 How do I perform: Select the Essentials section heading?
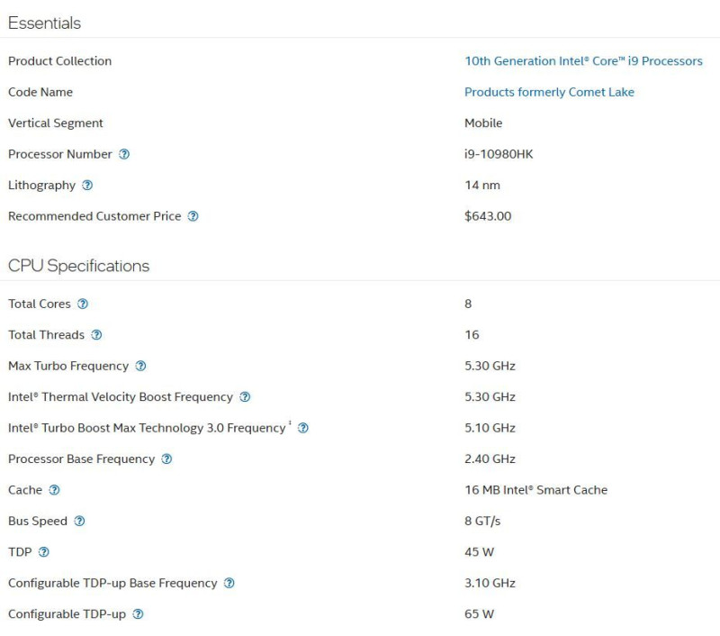click(44, 23)
